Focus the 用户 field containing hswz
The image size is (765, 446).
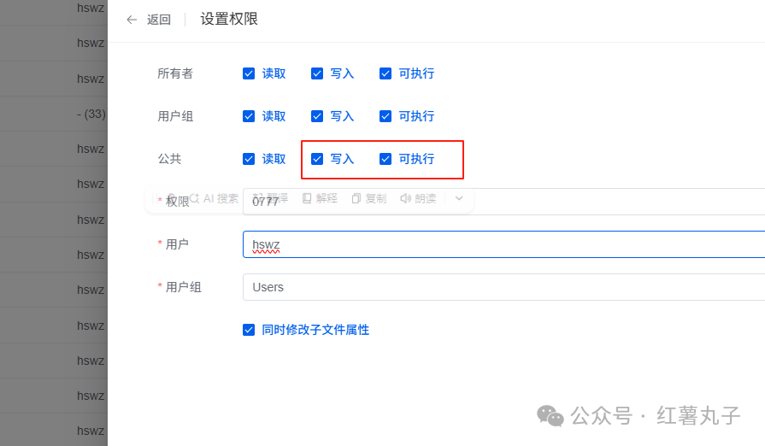click(x=504, y=244)
